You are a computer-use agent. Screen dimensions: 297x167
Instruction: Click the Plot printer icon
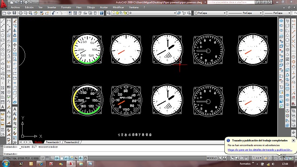20,13
